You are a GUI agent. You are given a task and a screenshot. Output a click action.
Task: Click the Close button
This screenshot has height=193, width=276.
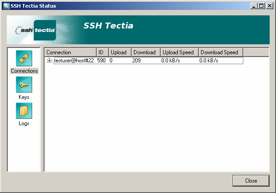point(251,180)
